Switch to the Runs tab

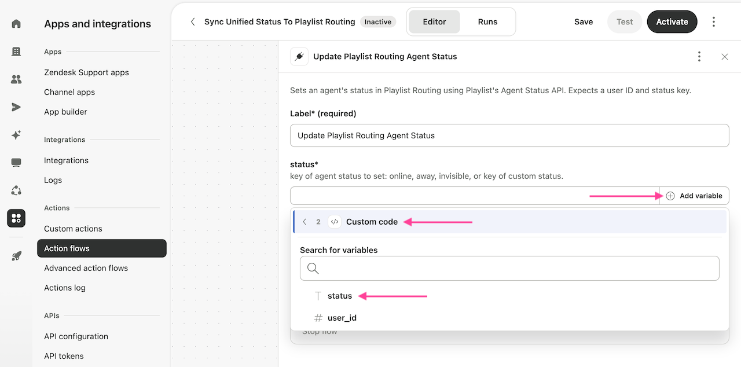487,22
